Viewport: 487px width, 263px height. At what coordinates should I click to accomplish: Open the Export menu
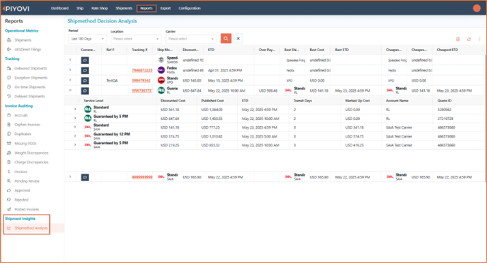(165, 8)
